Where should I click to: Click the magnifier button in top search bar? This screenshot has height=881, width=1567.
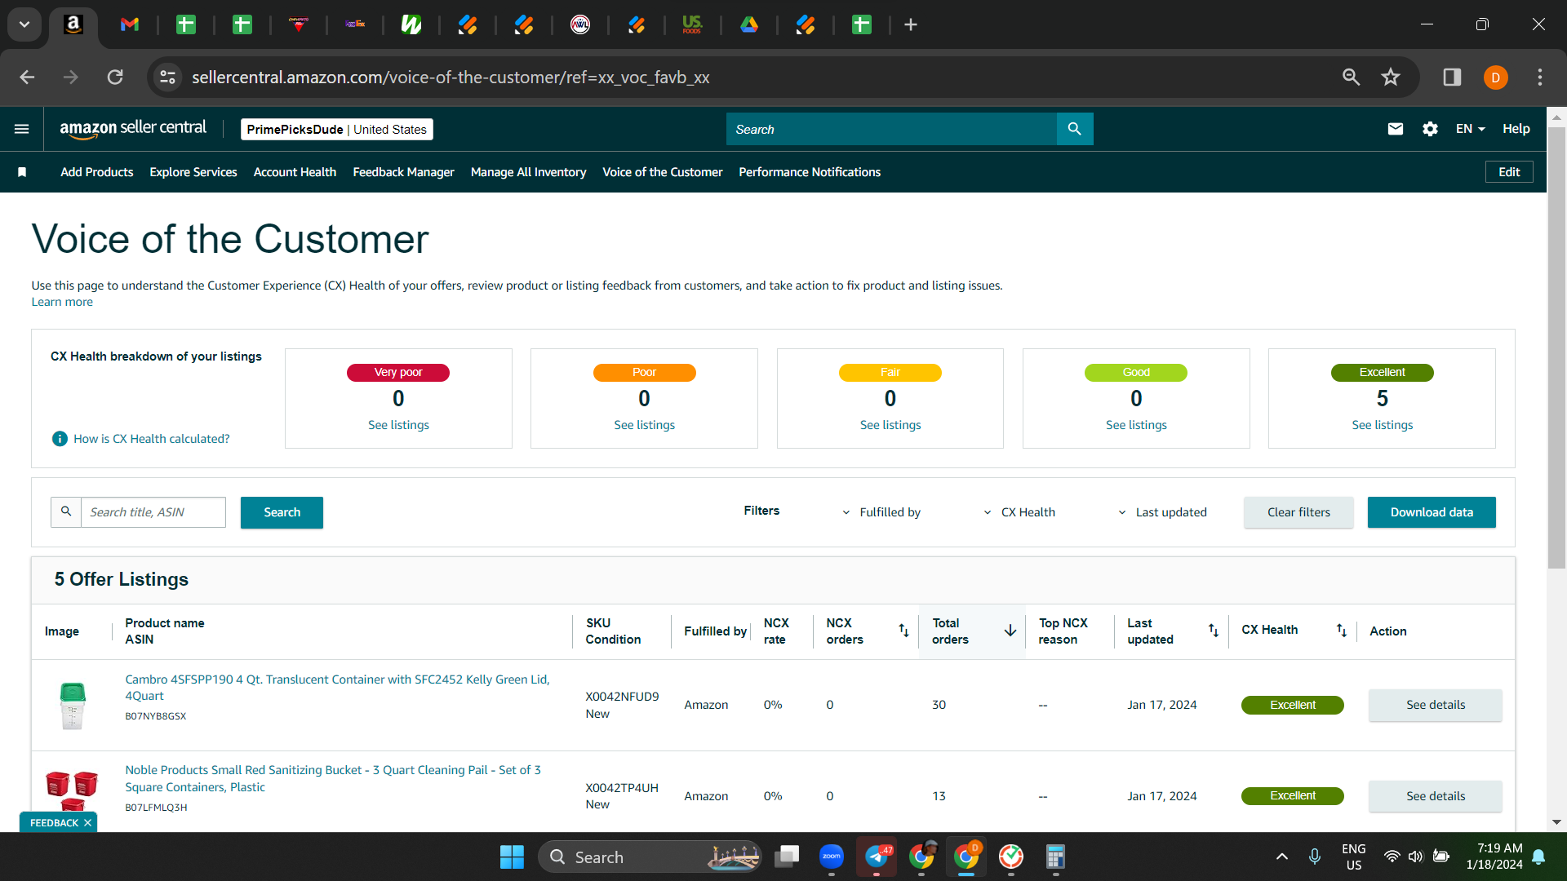1074,129
